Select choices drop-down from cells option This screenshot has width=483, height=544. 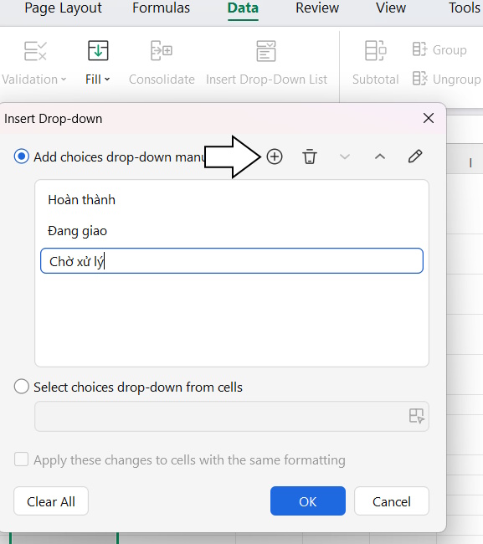tap(22, 386)
